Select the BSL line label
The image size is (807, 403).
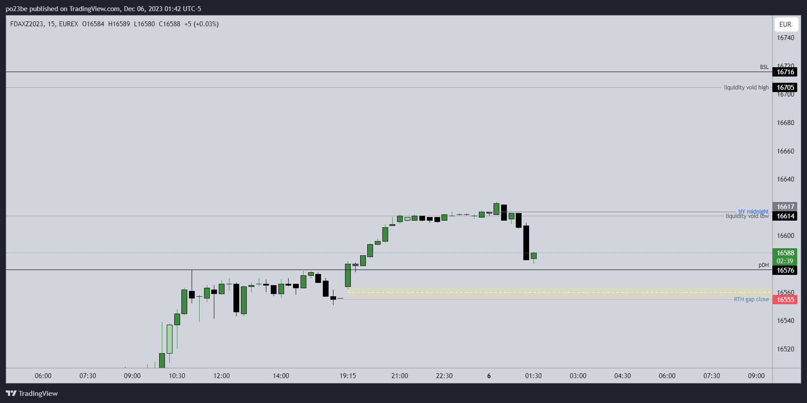[x=764, y=67]
